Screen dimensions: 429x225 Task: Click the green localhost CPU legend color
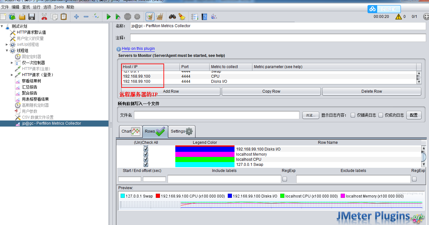205,159
